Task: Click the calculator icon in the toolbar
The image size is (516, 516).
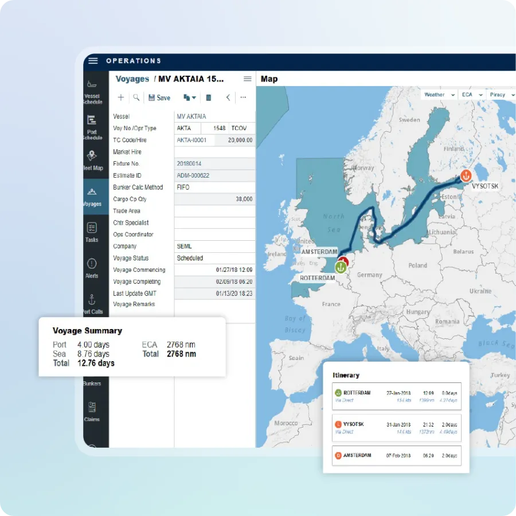Action: point(209,97)
